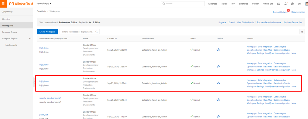Screen dimensions: 308x119
Task: Open More actions for security_standard_demo1
Action: 294,103
